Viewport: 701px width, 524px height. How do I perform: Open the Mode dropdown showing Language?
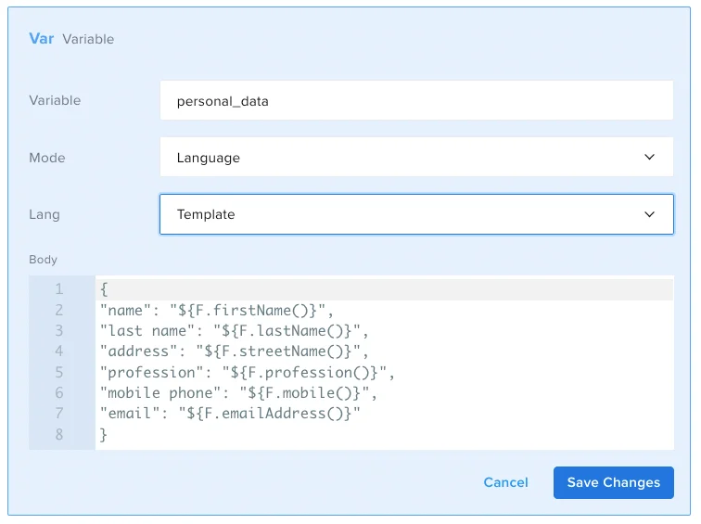415,158
